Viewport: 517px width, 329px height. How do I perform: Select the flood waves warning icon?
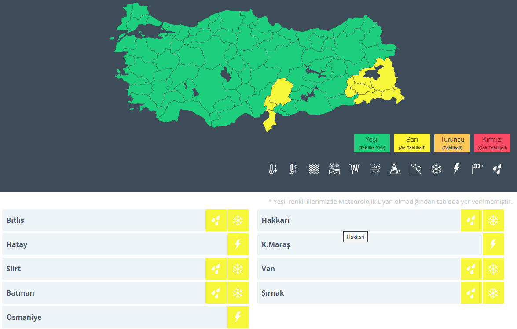click(x=314, y=169)
